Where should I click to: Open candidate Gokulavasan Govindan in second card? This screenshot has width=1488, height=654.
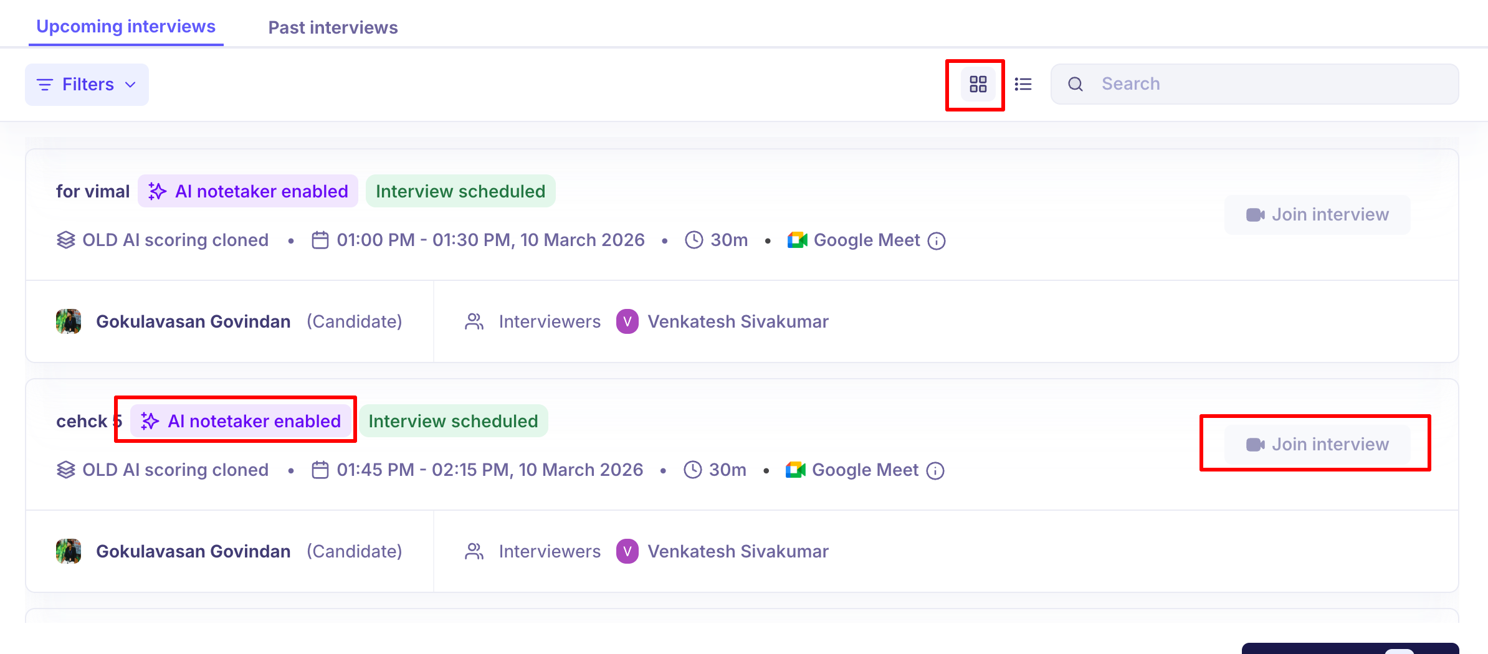tap(193, 551)
